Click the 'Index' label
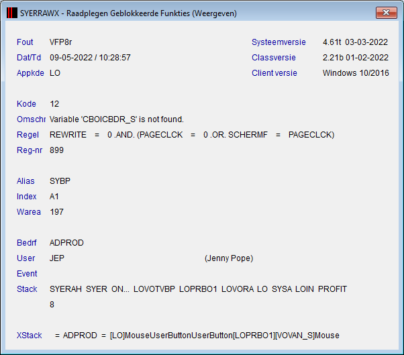 [x=27, y=197]
